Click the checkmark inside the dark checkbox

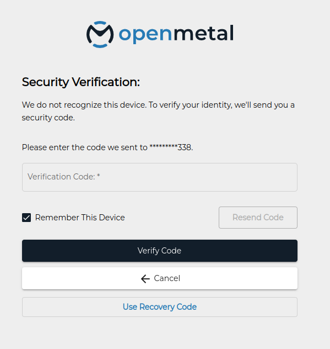(26, 218)
